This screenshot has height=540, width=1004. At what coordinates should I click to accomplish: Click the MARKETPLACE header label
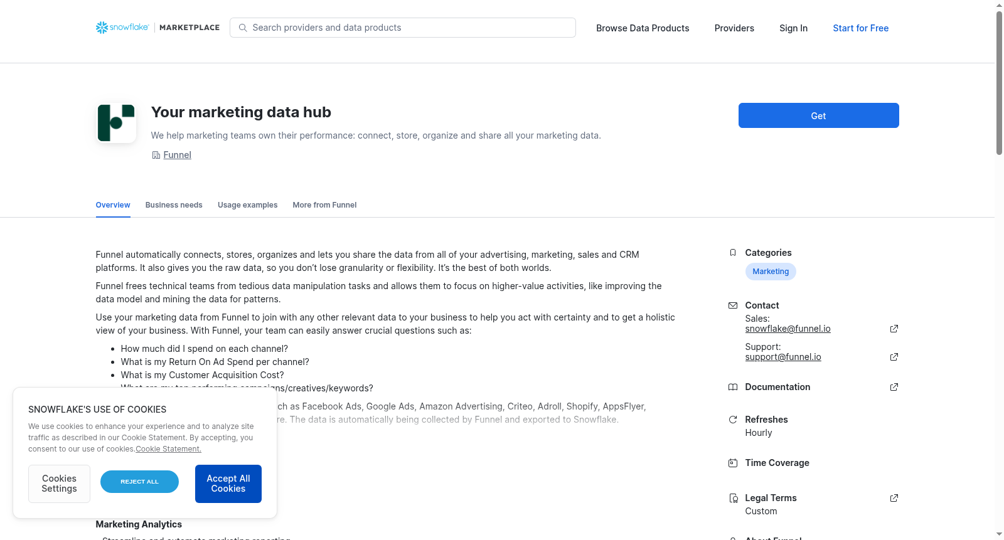click(190, 28)
